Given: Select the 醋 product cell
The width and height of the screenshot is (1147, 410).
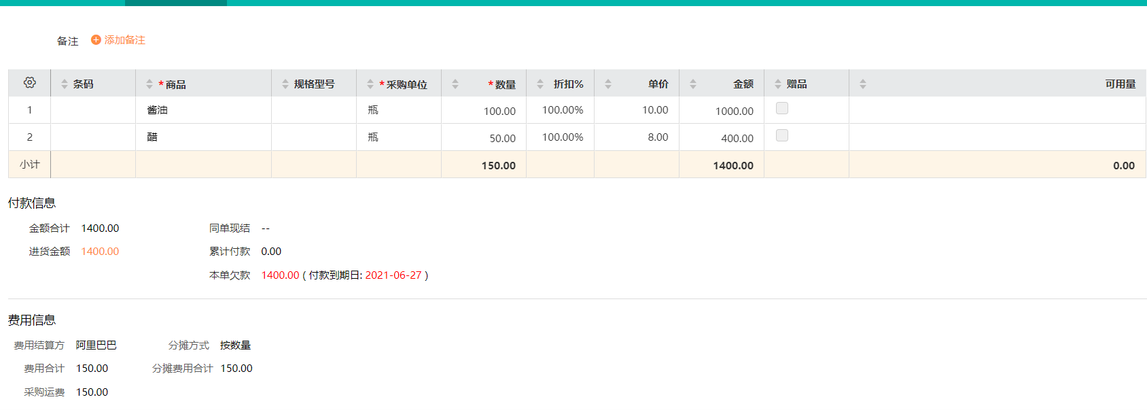Looking at the screenshot, I should tap(152, 137).
